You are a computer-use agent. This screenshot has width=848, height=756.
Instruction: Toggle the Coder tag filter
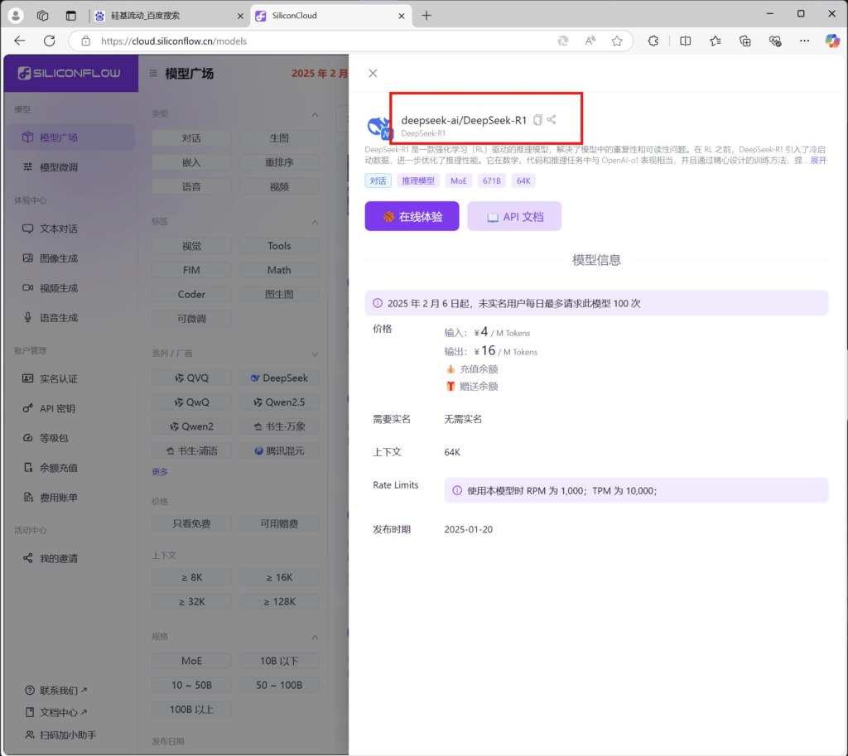(191, 295)
